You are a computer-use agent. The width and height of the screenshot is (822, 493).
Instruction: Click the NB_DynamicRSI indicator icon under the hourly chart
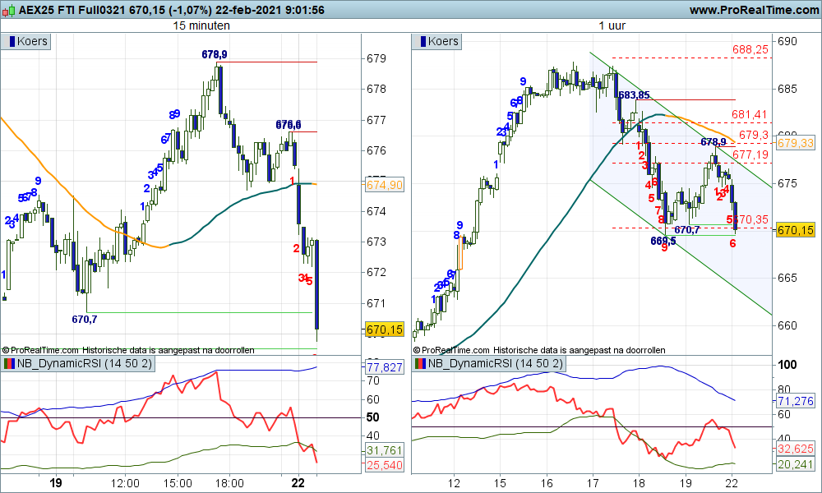click(x=420, y=364)
